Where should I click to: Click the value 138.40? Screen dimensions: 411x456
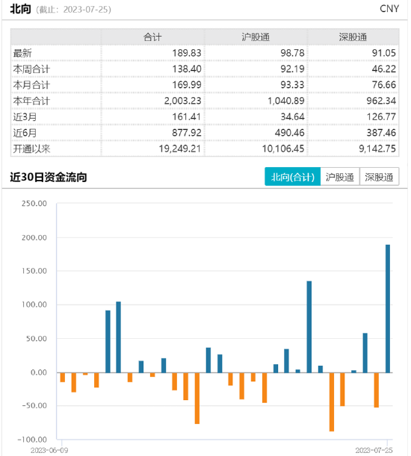pos(187,69)
